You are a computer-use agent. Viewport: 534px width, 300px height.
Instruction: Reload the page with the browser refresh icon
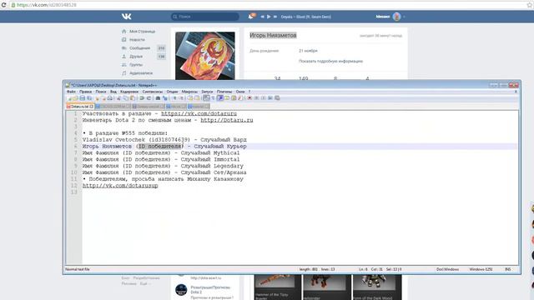pos(3,5)
